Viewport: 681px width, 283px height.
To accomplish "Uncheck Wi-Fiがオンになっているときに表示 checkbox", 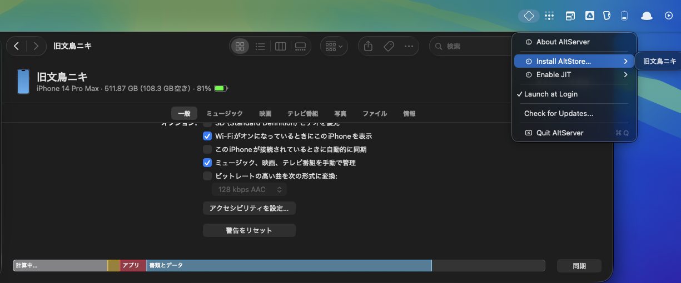I will (207, 136).
